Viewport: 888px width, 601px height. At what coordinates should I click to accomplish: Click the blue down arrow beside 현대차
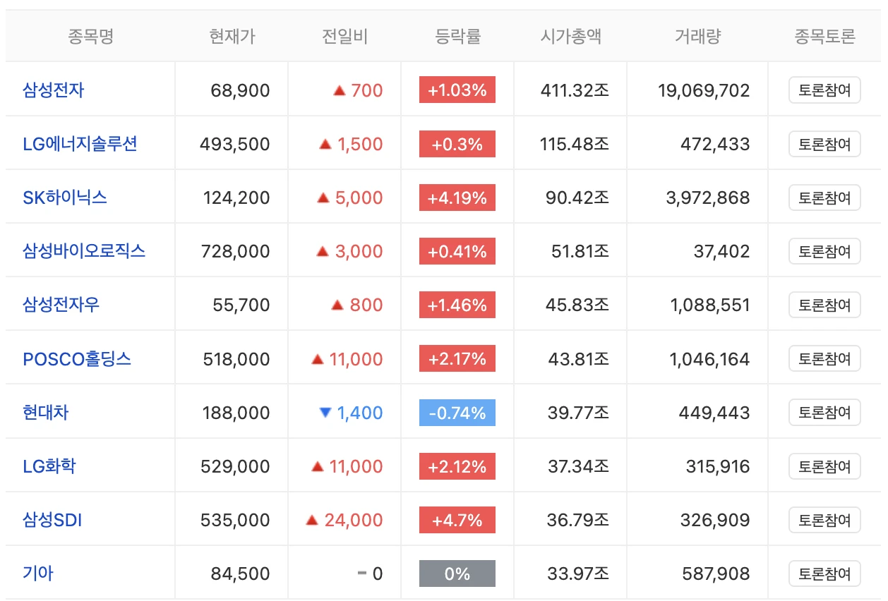327,411
